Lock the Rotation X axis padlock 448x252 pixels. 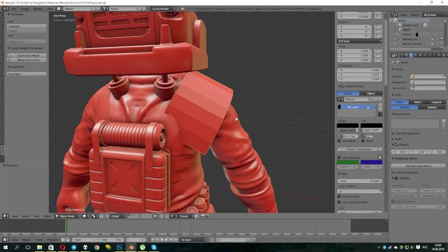tap(378, 27)
